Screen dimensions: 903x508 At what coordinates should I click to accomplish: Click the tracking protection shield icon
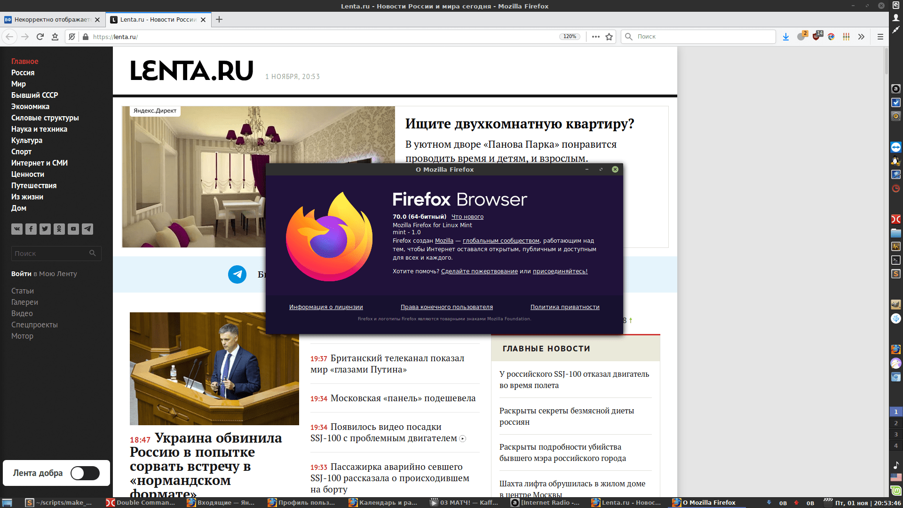(72, 37)
